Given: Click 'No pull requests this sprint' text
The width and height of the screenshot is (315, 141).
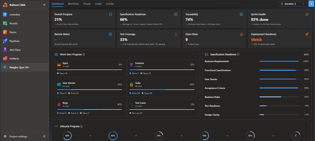Looking at the screenshot, I should tap(66, 44).
